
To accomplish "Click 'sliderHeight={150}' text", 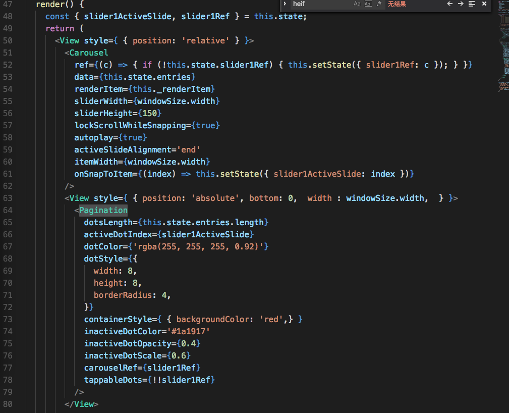I will pyautogui.click(x=118, y=114).
